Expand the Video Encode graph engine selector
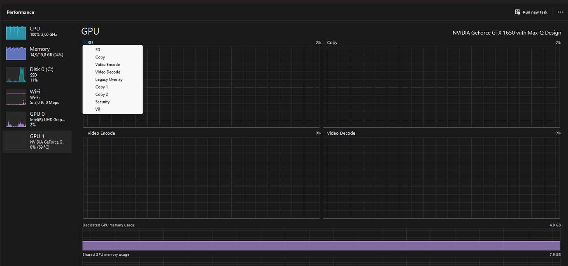The height and width of the screenshot is (266, 568). point(101,133)
